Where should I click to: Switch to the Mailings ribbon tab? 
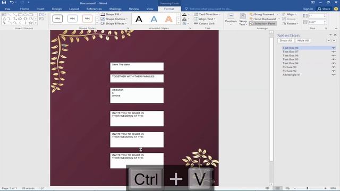pos(115,9)
